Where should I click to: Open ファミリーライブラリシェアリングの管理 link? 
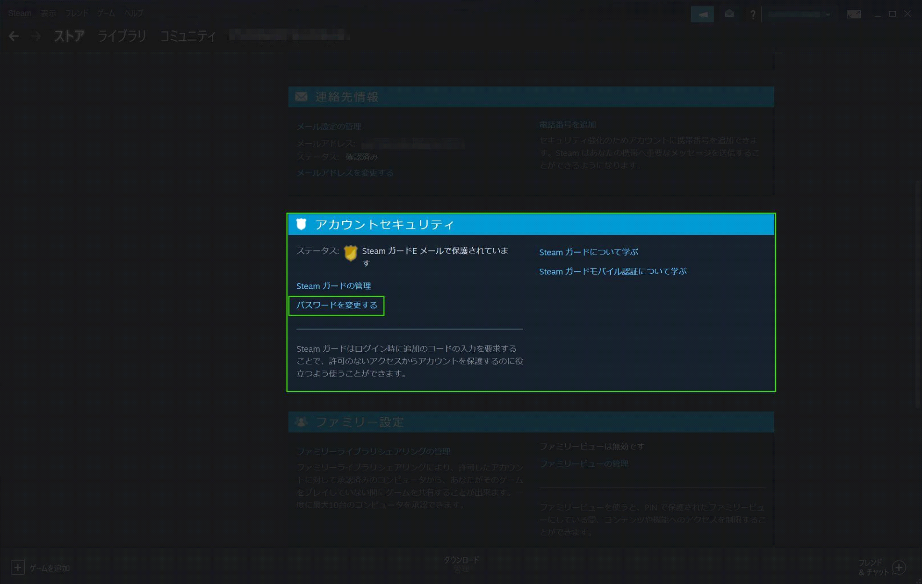pyautogui.click(x=373, y=451)
